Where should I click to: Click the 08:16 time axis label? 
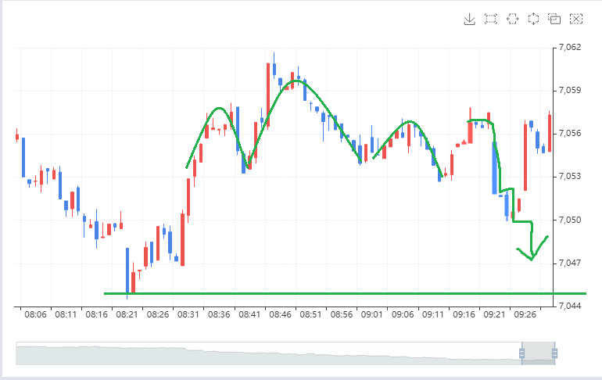[x=97, y=315]
